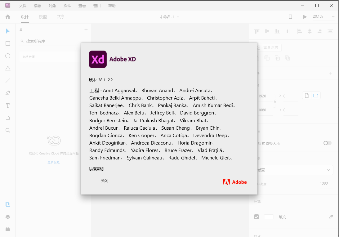This screenshot has width=339, height=237.
Task: Open the 法律声明 legal notices link
Action: click(96, 169)
